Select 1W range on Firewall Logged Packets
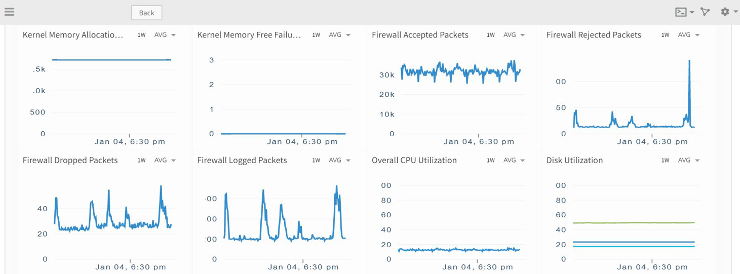 [316, 161]
